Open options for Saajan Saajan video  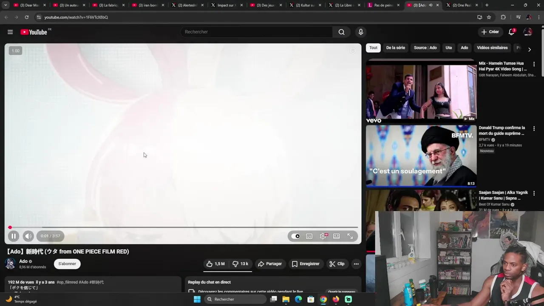tap(534, 193)
